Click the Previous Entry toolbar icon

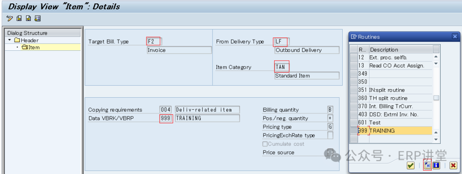(x=19, y=18)
